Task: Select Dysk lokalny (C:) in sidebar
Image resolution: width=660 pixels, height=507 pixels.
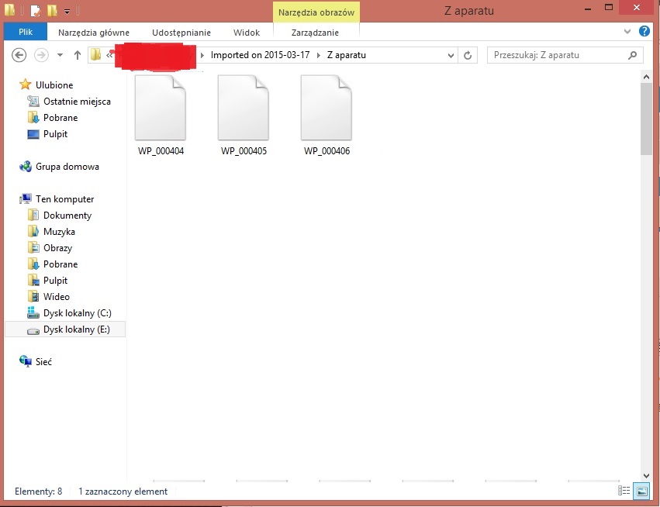Action: coord(77,313)
